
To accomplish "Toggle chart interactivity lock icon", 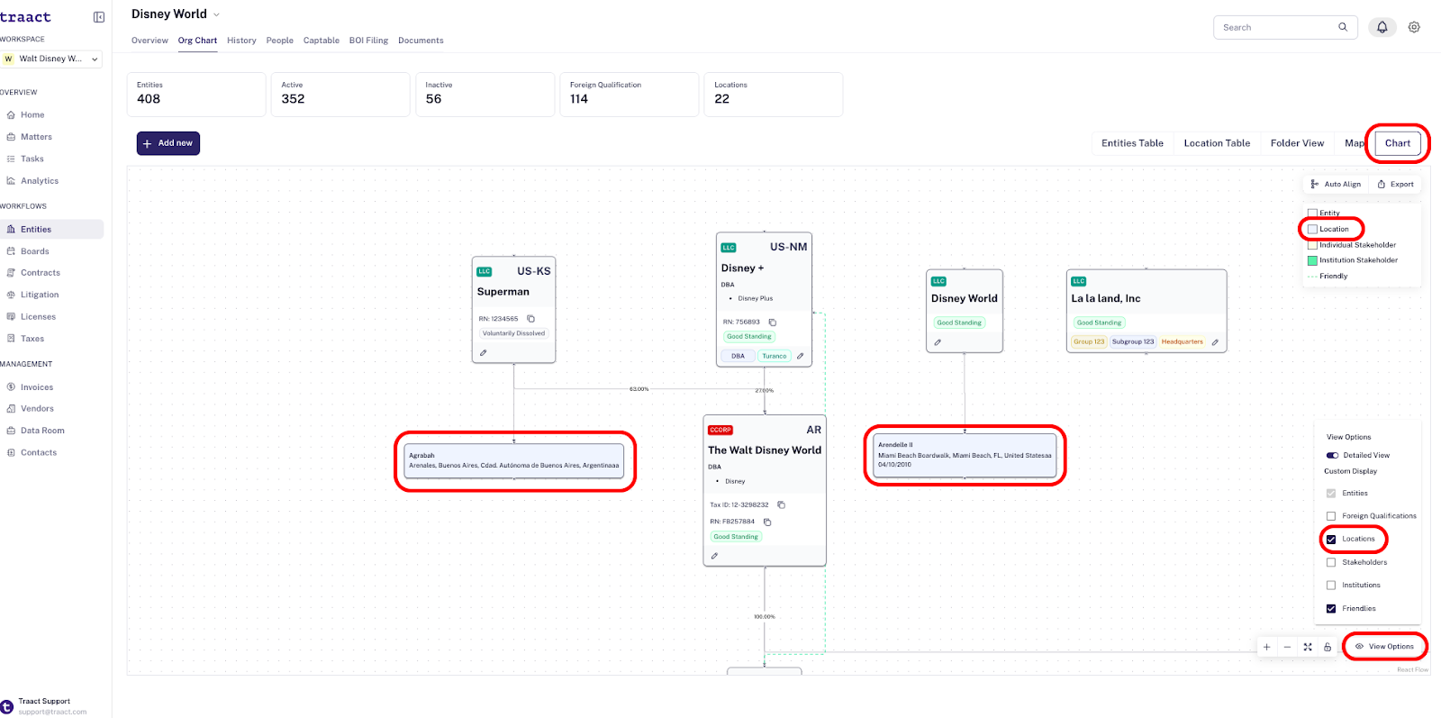I will [1328, 647].
